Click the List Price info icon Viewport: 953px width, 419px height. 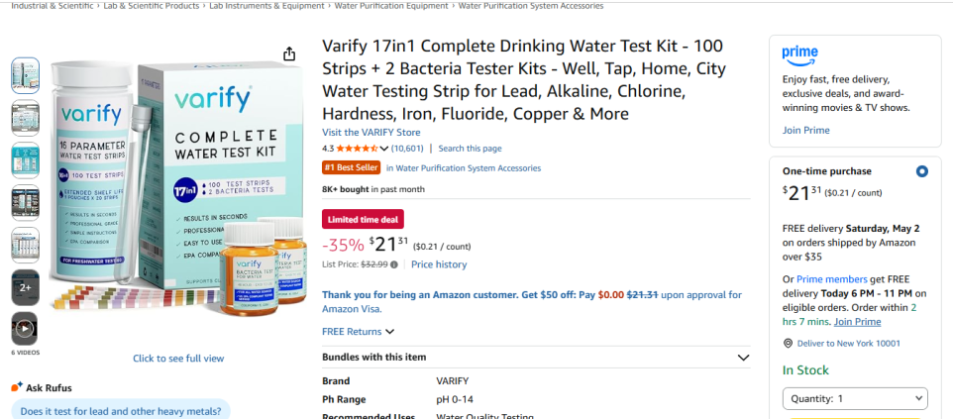tap(394, 264)
